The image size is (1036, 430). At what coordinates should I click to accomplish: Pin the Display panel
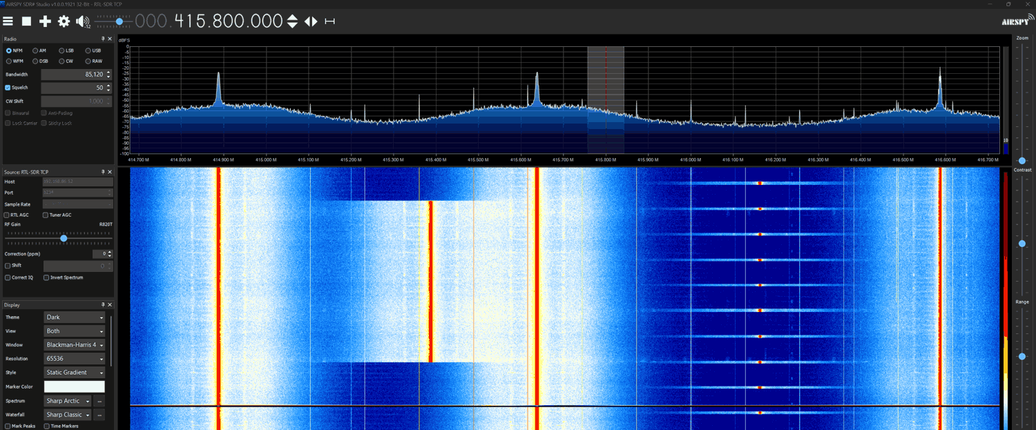103,305
